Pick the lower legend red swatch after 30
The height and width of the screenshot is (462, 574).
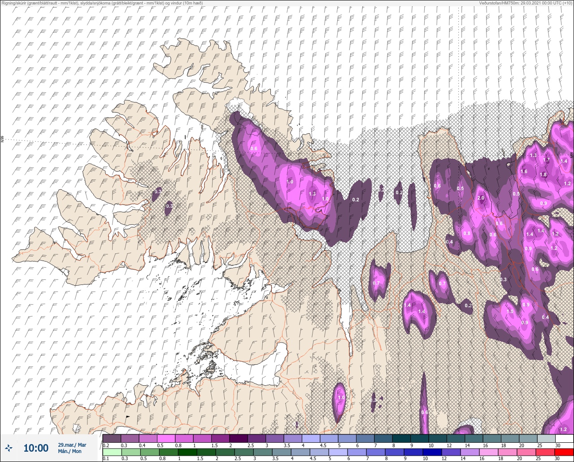(x=564, y=452)
